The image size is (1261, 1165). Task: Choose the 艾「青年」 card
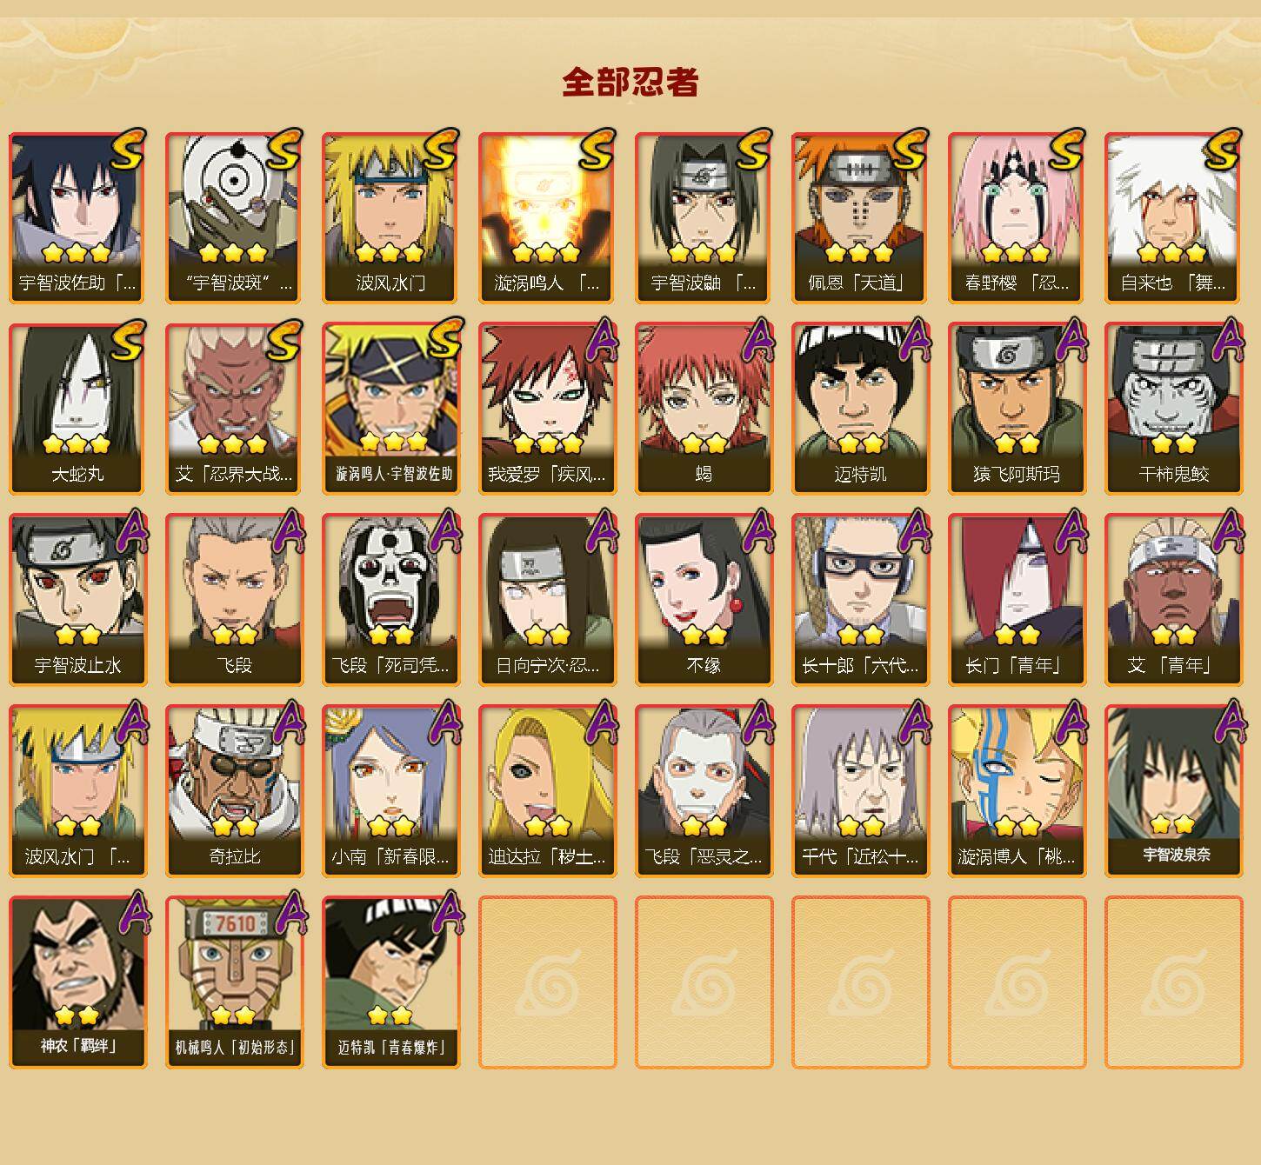click(1173, 600)
